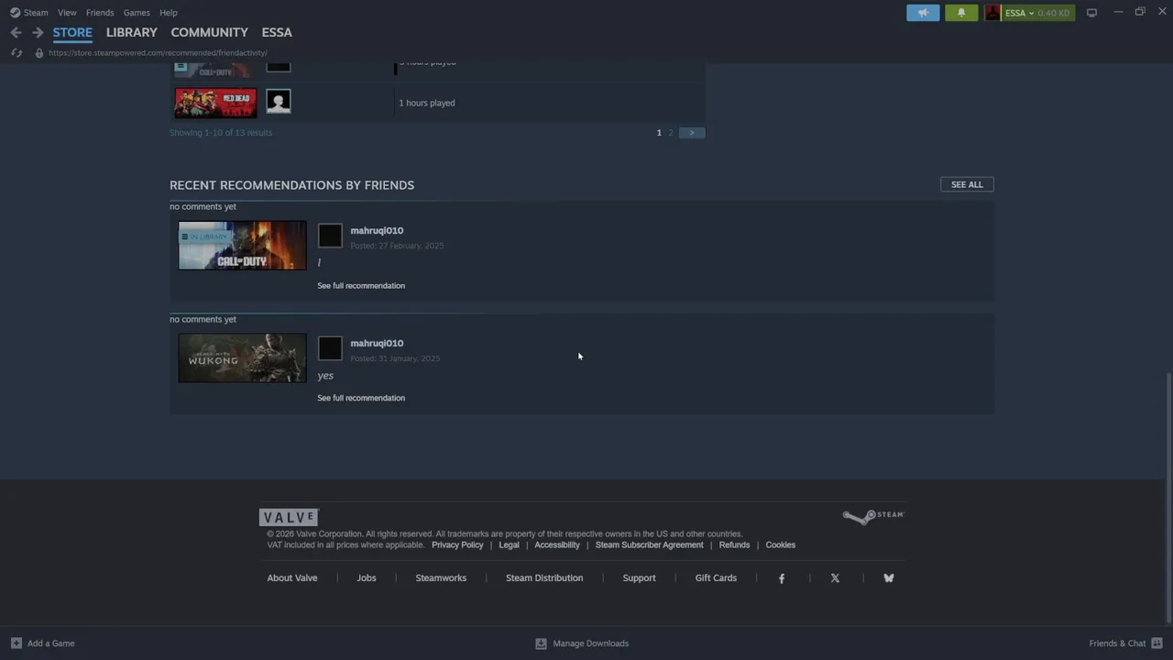
Task: See full recommendation for Wukong
Action: [x=361, y=398]
